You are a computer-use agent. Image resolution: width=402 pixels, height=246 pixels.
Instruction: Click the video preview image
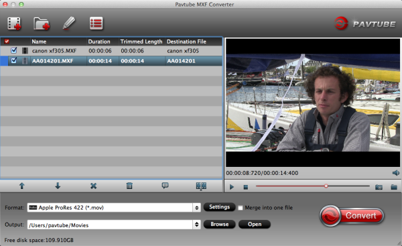tap(313, 103)
